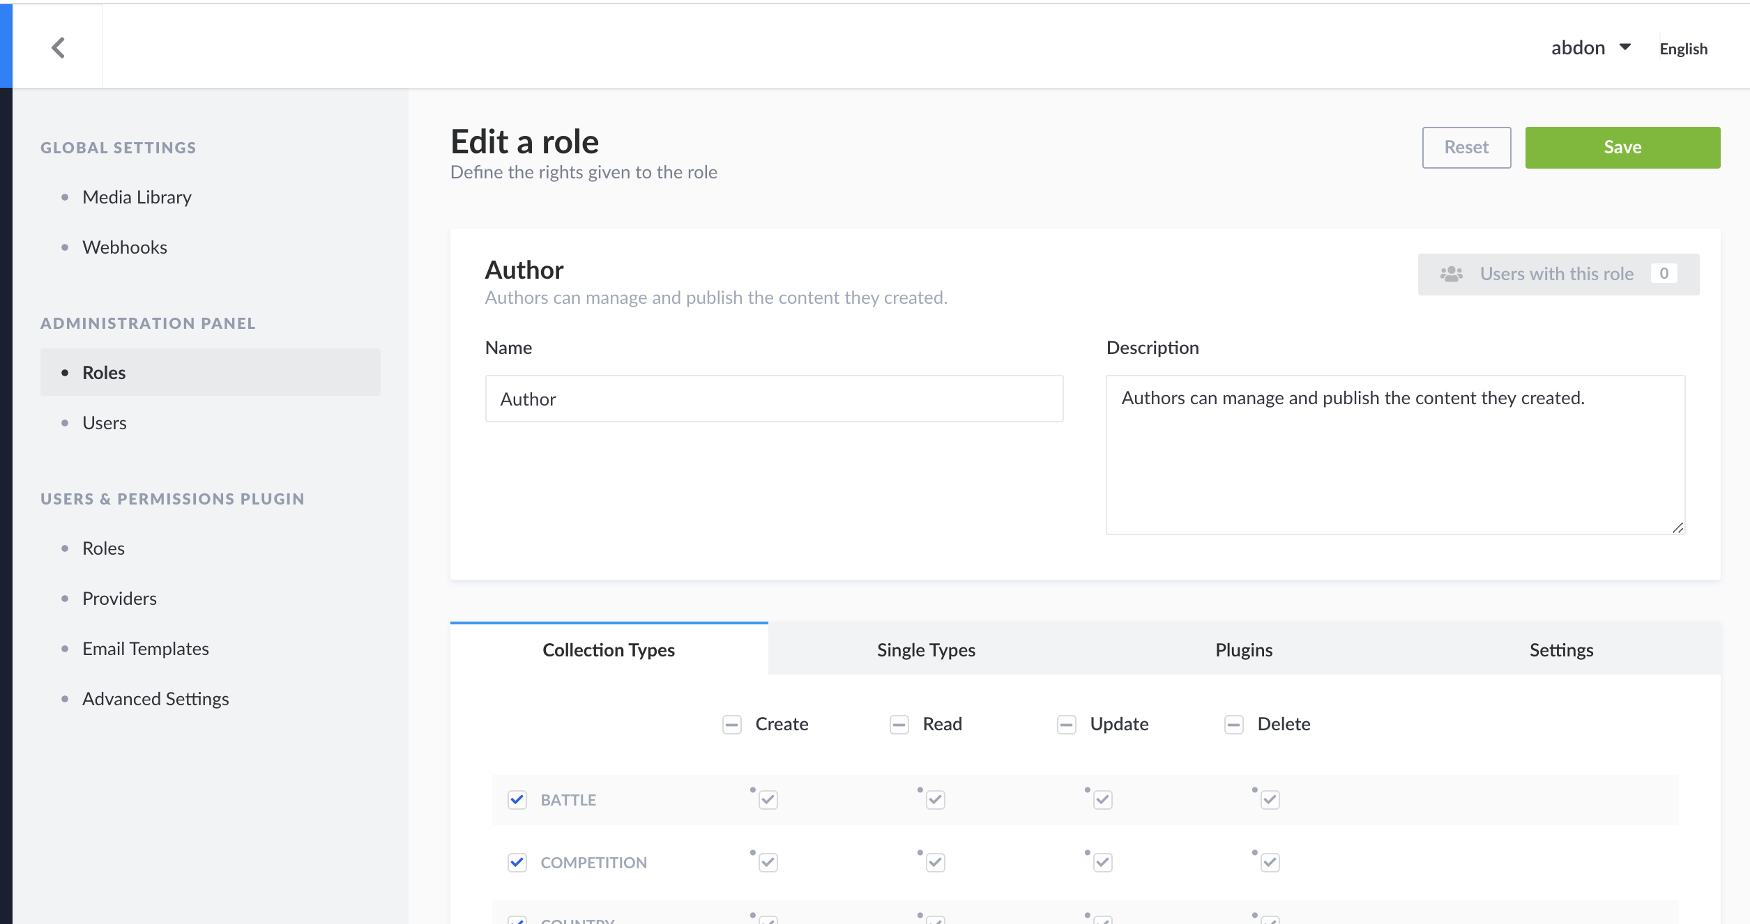Toggle Read permission for BATTLE
1750x924 pixels.
click(935, 800)
